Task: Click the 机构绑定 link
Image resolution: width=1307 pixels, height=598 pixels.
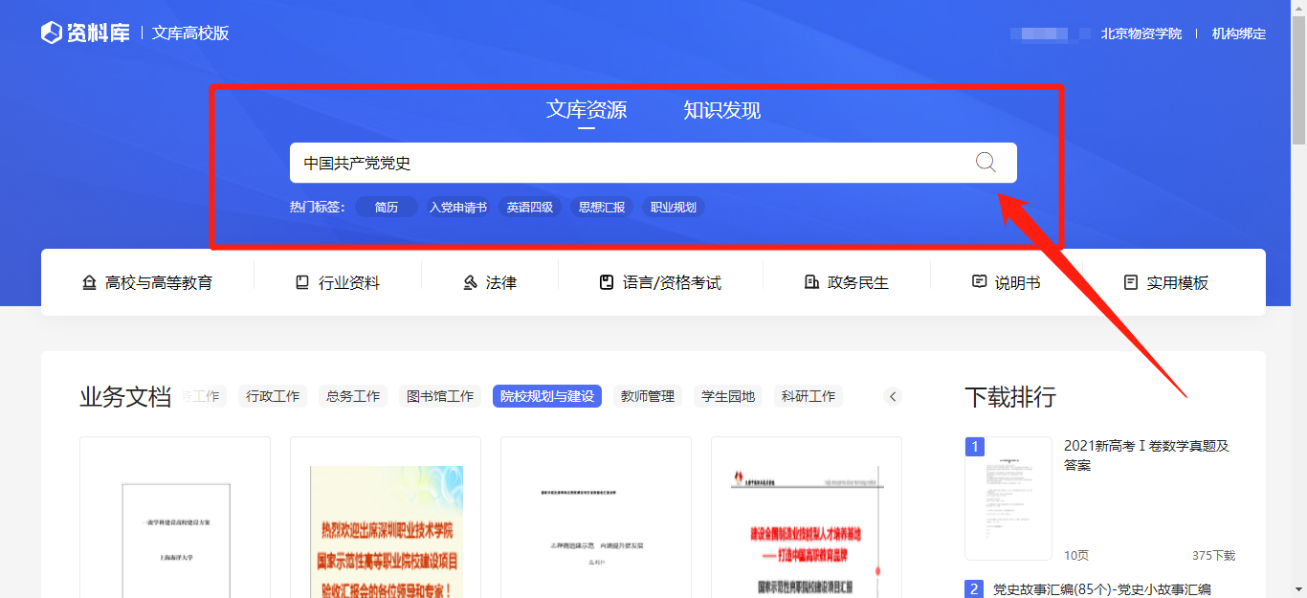Action: [x=1238, y=33]
